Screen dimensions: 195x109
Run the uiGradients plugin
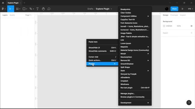[x=135, y=78]
